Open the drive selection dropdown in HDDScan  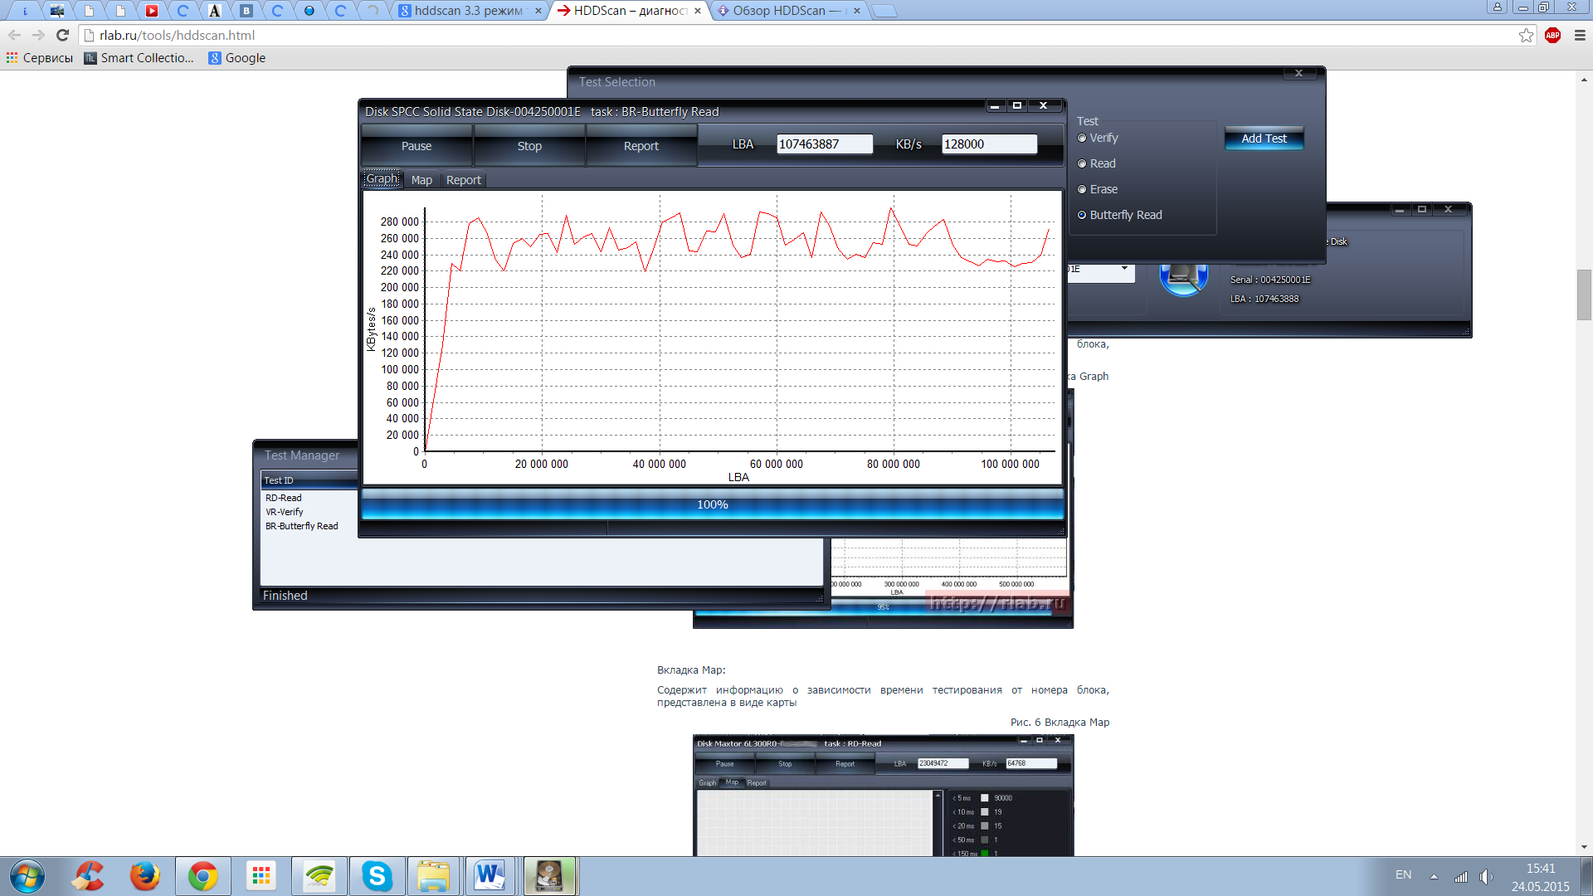[x=1124, y=269]
